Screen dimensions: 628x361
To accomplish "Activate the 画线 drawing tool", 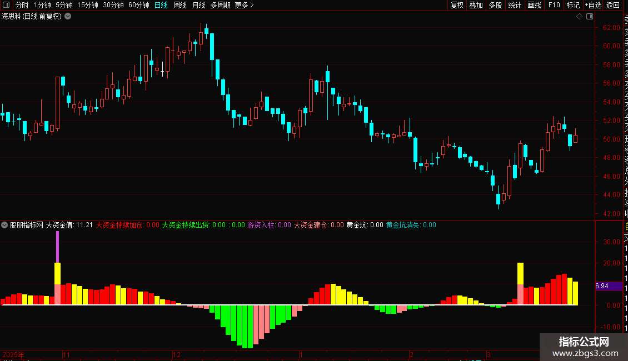I will [x=534, y=5].
